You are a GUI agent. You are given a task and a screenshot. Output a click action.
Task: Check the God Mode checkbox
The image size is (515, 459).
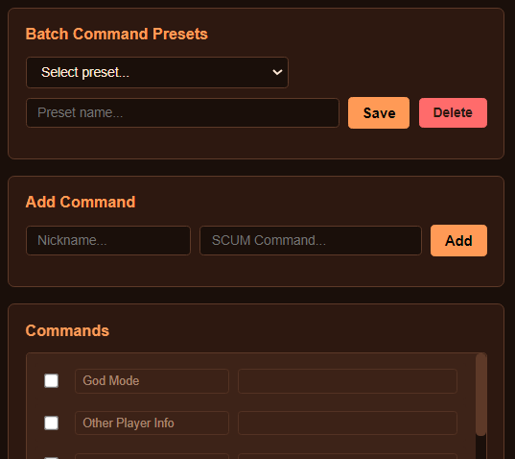(51, 381)
